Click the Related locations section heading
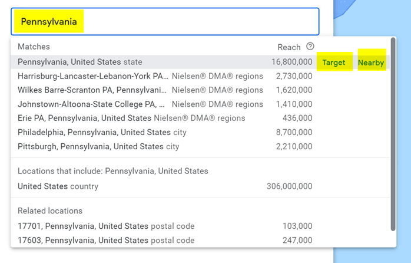This screenshot has height=263, width=411. click(x=50, y=211)
